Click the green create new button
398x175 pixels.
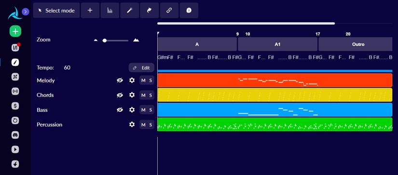pyautogui.click(x=15, y=31)
